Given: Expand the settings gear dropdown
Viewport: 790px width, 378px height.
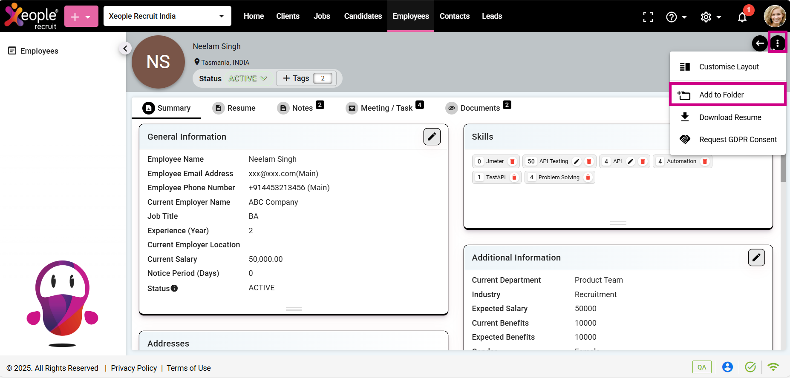Looking at the screenshot, I should [710, 17].
